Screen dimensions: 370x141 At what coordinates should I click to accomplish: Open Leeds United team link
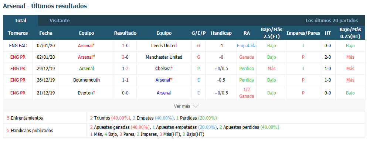(x=164, y=45)
